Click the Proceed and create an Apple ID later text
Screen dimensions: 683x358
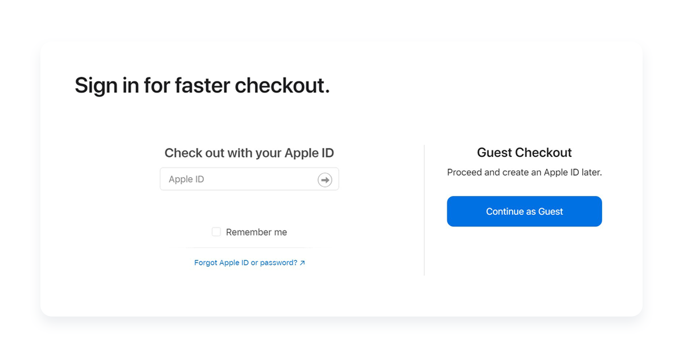pyautogui.click(x=524, y=172)
